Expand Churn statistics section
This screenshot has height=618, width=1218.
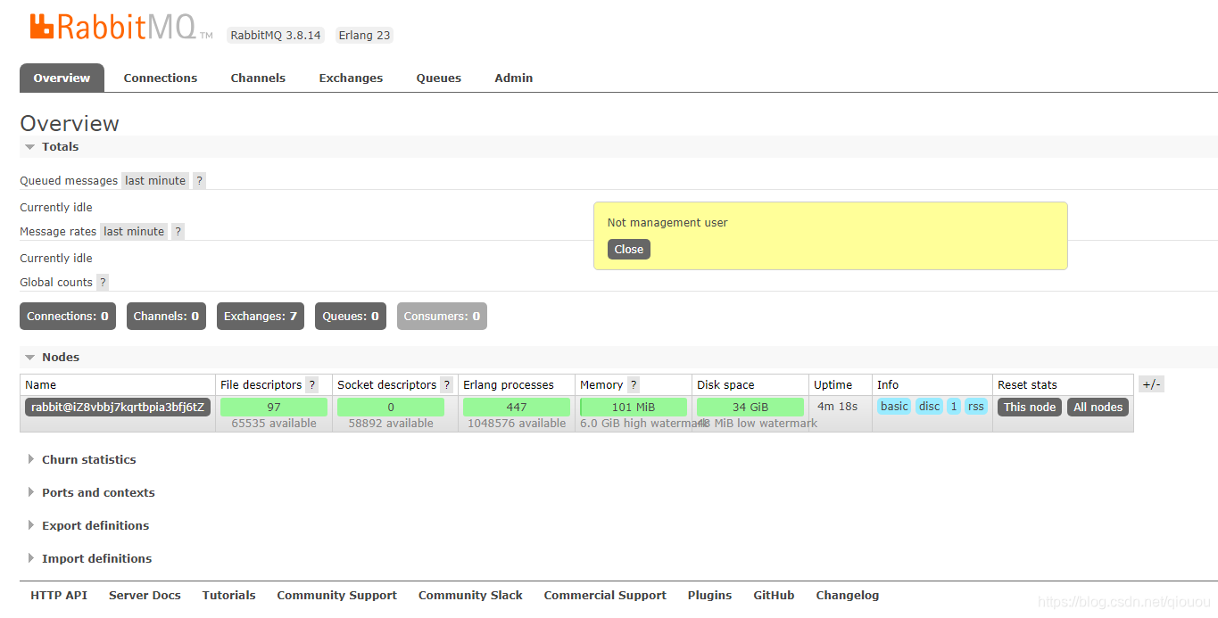tap(81, 459)
